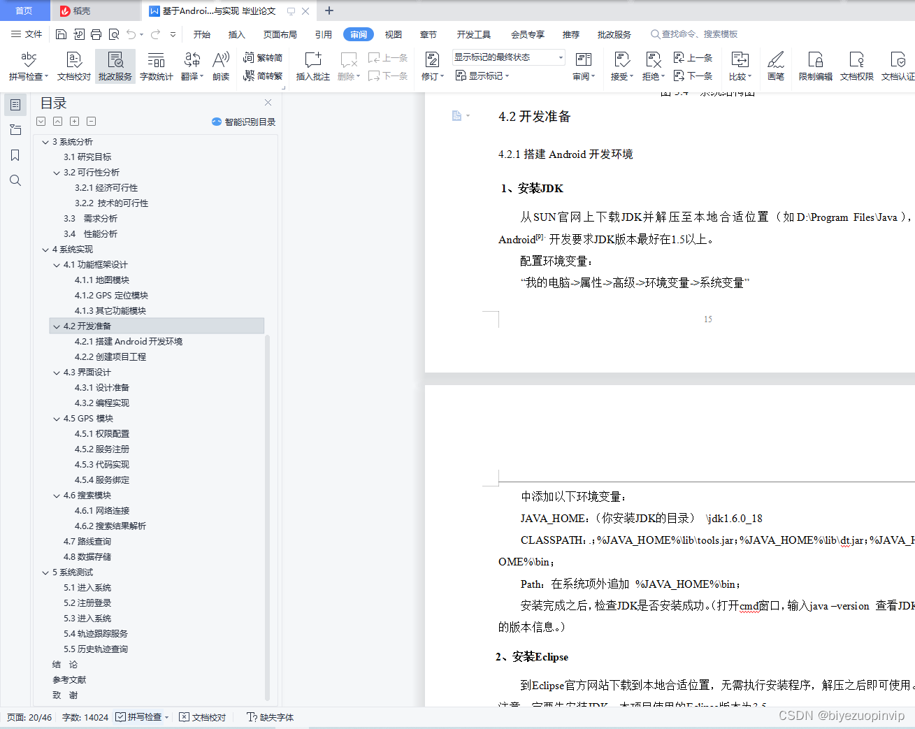Collapse the 3.2 可行性分析 node
Image resolution: width=915 pixels, height=729 pixels.
(57, 173)
